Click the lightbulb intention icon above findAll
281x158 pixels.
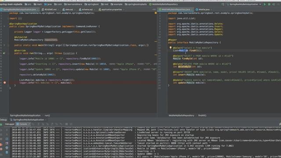click(x=171, y=48)
